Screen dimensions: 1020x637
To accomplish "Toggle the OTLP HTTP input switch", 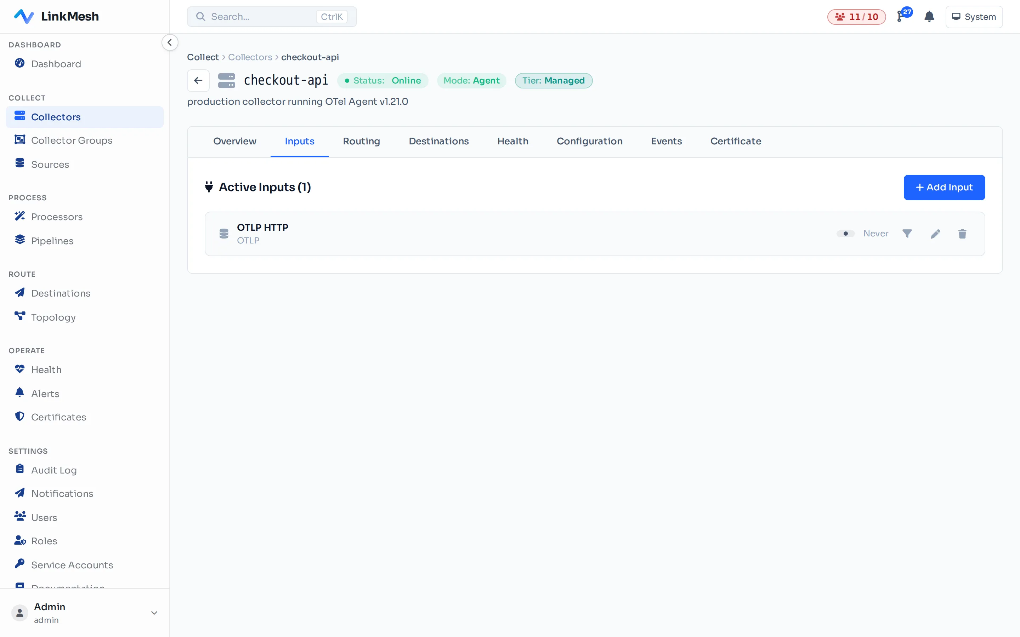I will [x=845, y=234].
